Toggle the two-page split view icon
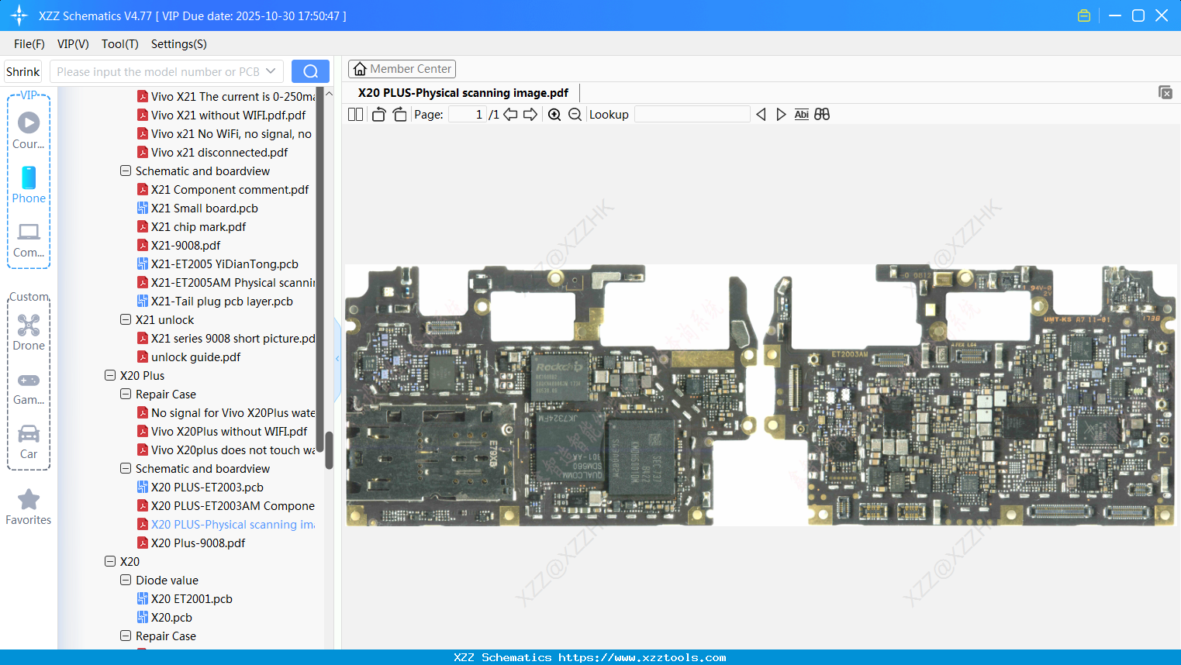 coord(356,115)
